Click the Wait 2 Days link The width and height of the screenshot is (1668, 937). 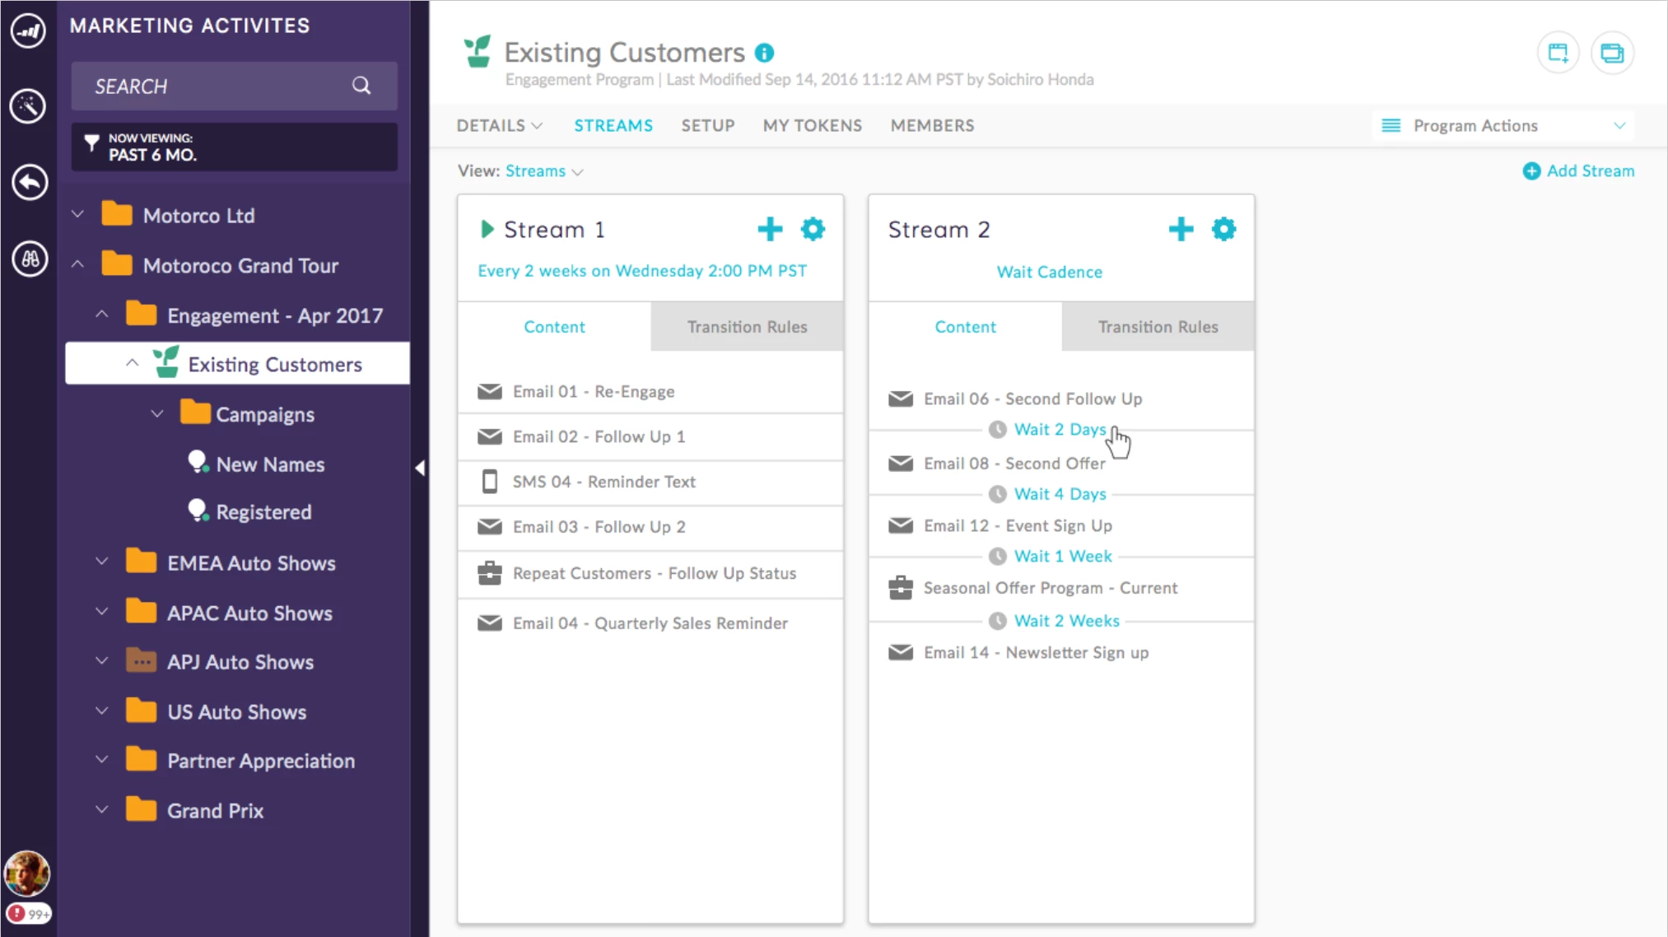pyautogui.click(x=1060, y=430)
